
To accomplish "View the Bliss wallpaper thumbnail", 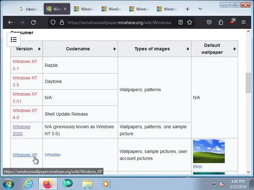I will coord(209,151).
